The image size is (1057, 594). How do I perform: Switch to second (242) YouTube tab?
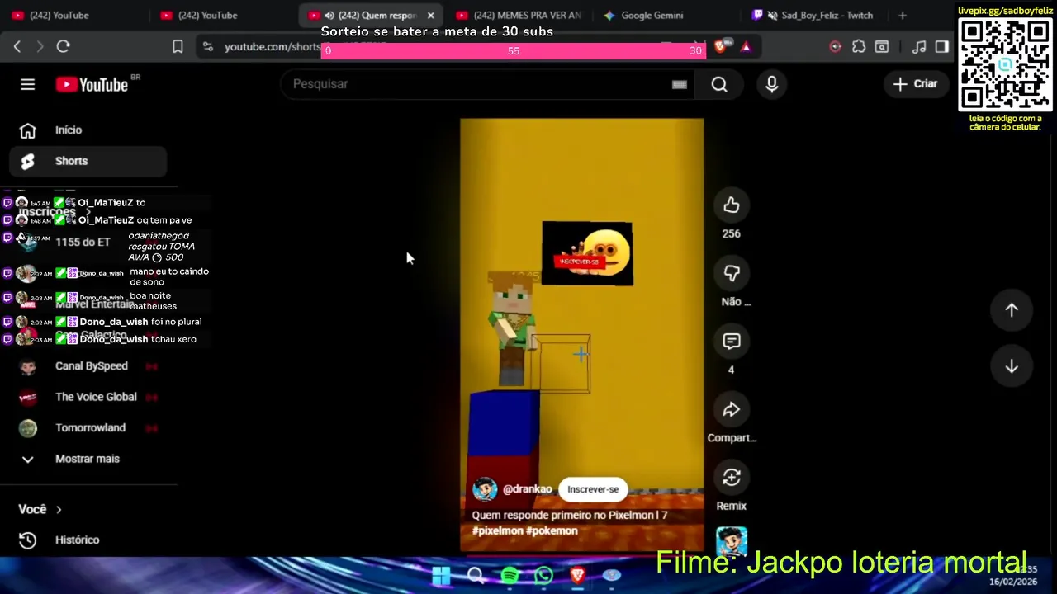click(x=219, y=15)
